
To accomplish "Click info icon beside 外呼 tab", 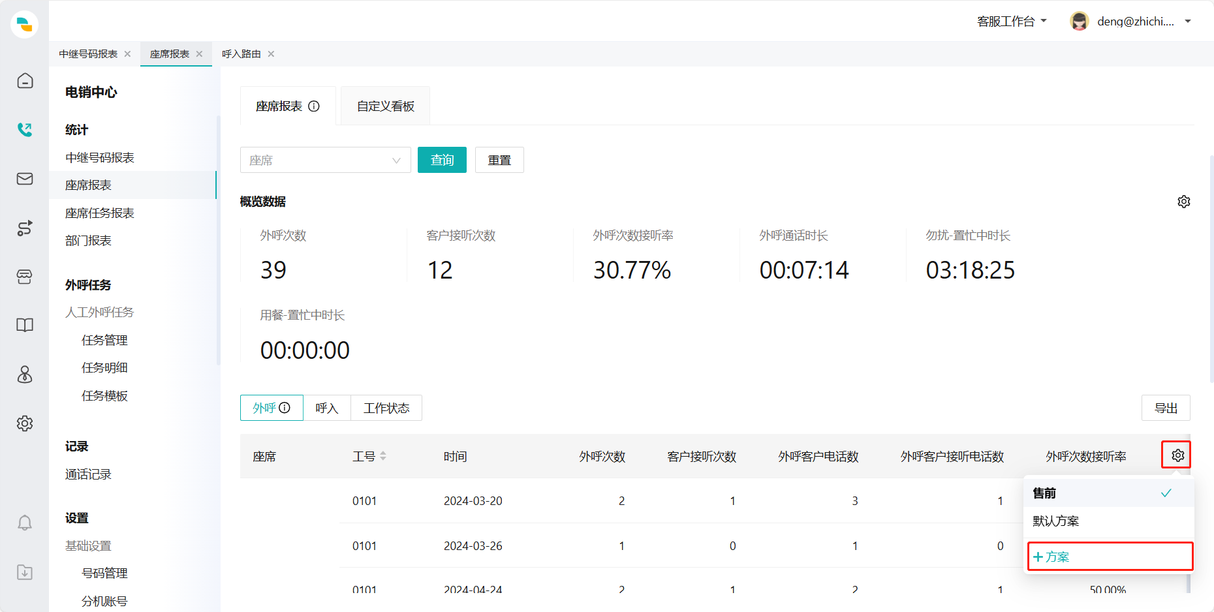I will coord(285,408).
